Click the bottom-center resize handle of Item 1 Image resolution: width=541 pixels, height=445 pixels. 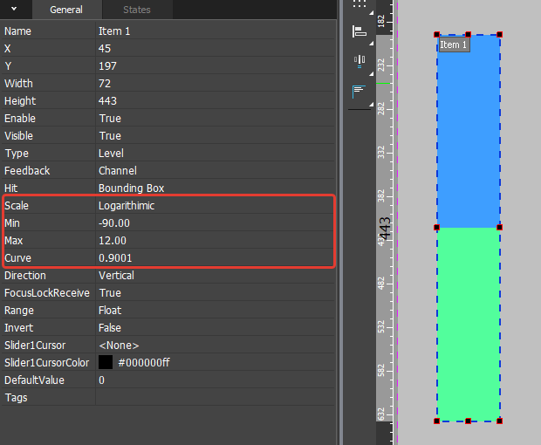pos(469,421)
